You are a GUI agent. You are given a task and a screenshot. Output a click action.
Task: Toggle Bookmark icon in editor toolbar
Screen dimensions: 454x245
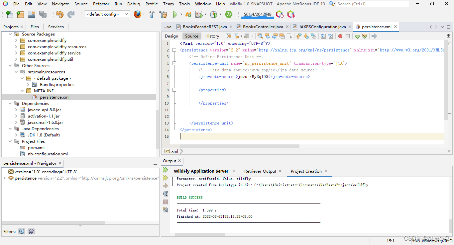313,36
